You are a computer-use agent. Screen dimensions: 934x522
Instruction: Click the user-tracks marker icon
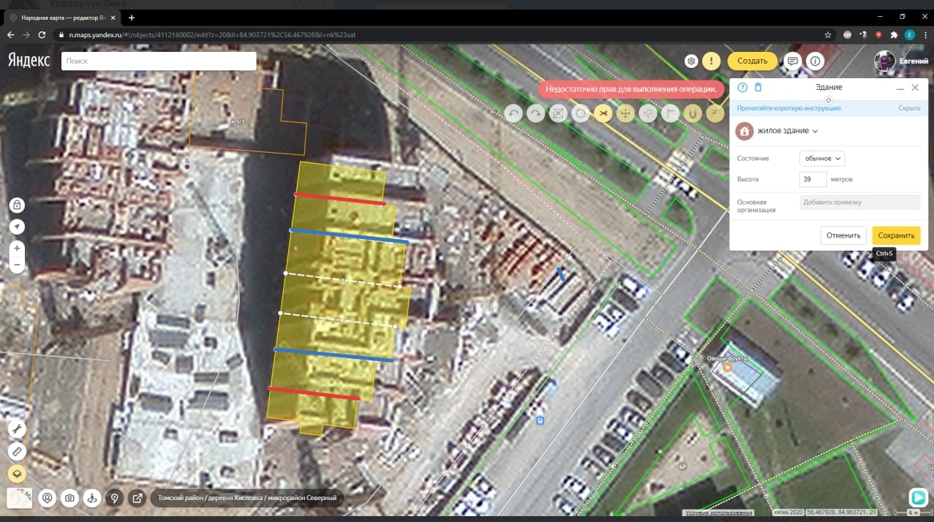[x=48, y=498]
